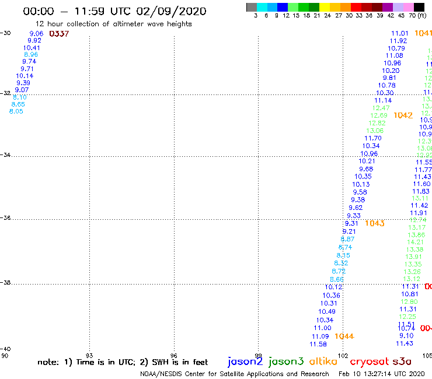Select the purple swatch in the color scale
The image size is (432, 379).
point(388,7)
